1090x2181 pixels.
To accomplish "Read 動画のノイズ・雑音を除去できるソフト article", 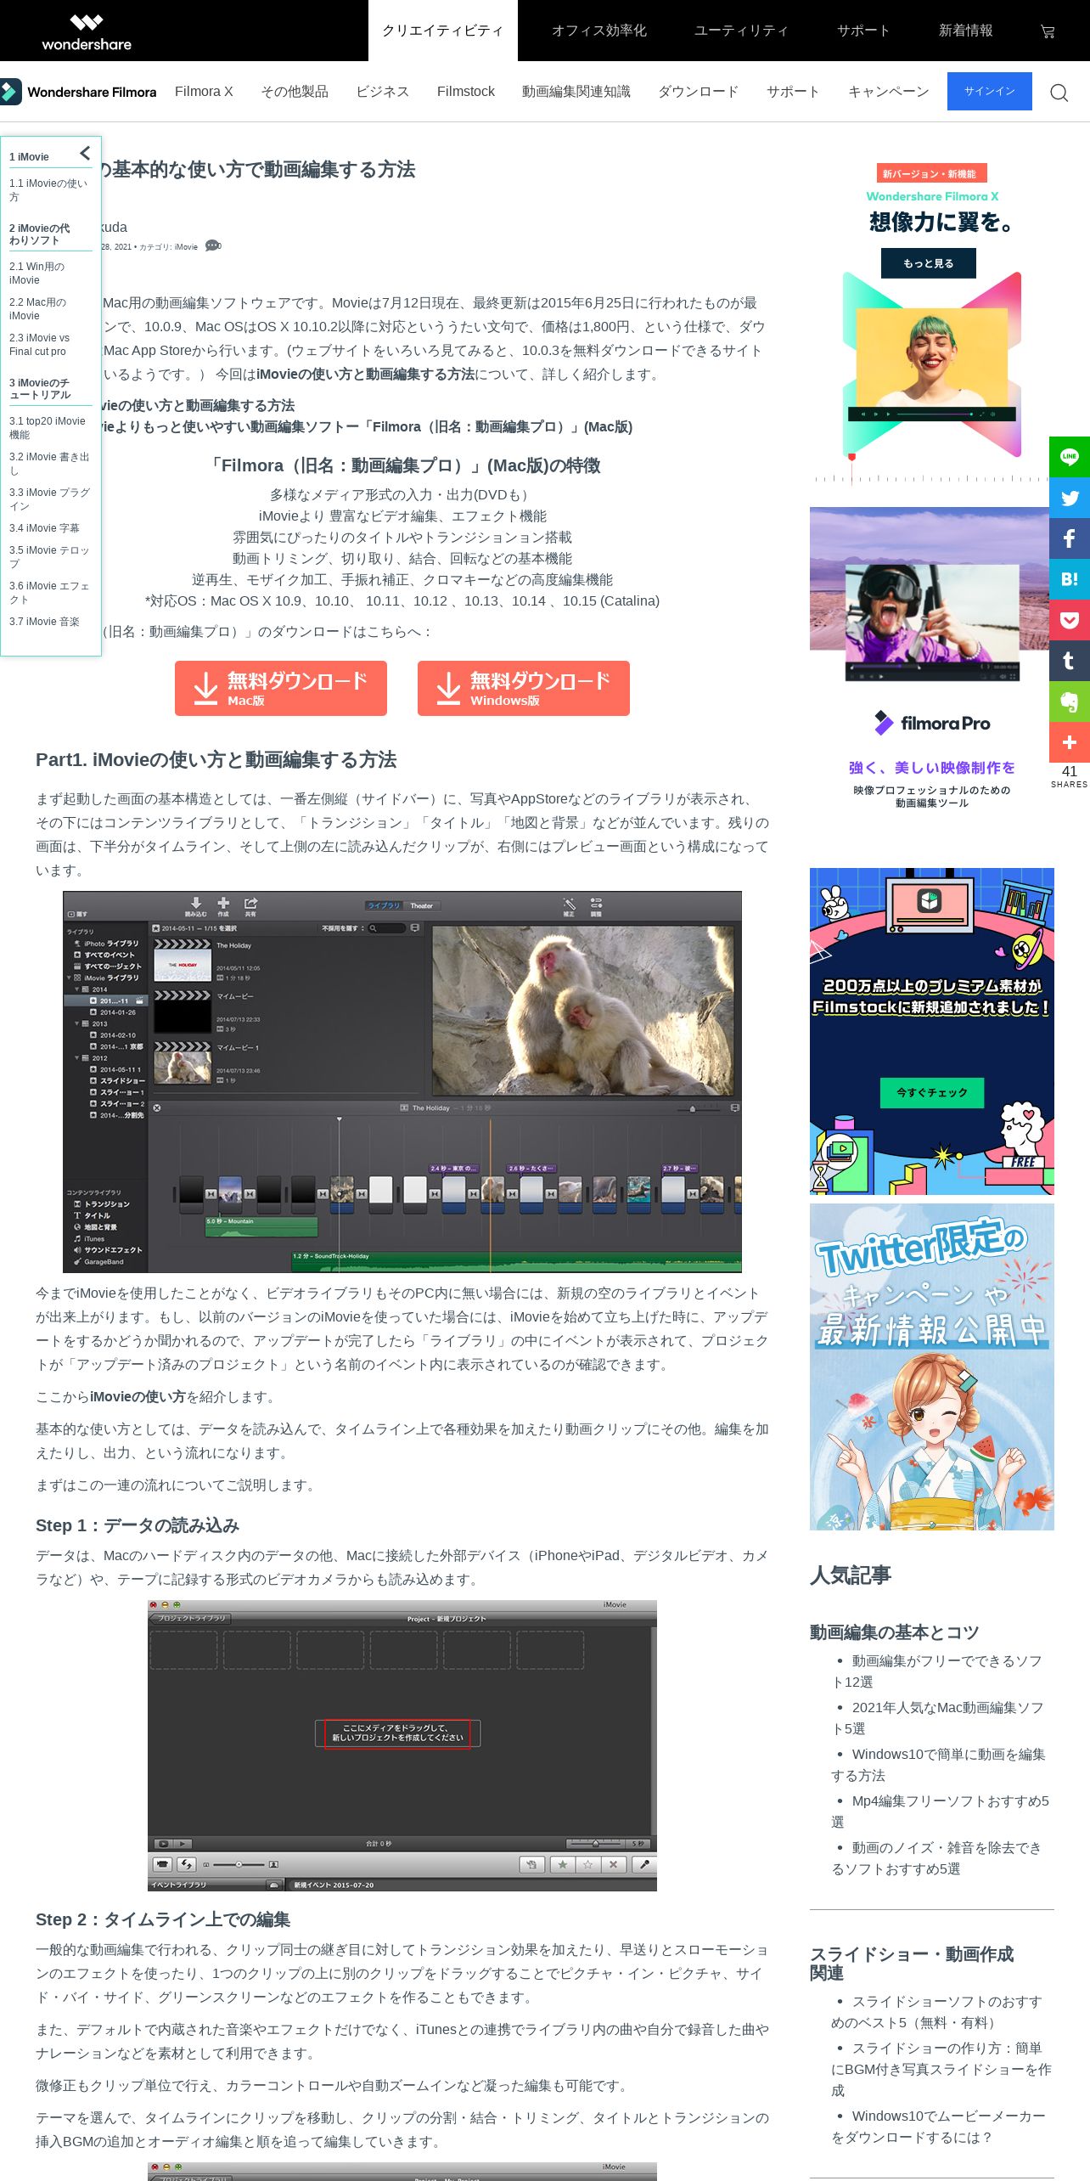I will coord(936,1858).
